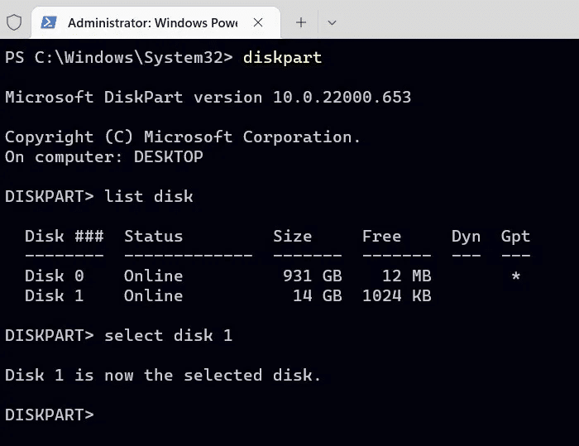The height and width of the screenshot is (446, 579).
Task: Close the Administrator: Windows PowerShell tab
Action: [x=258, y=22]
